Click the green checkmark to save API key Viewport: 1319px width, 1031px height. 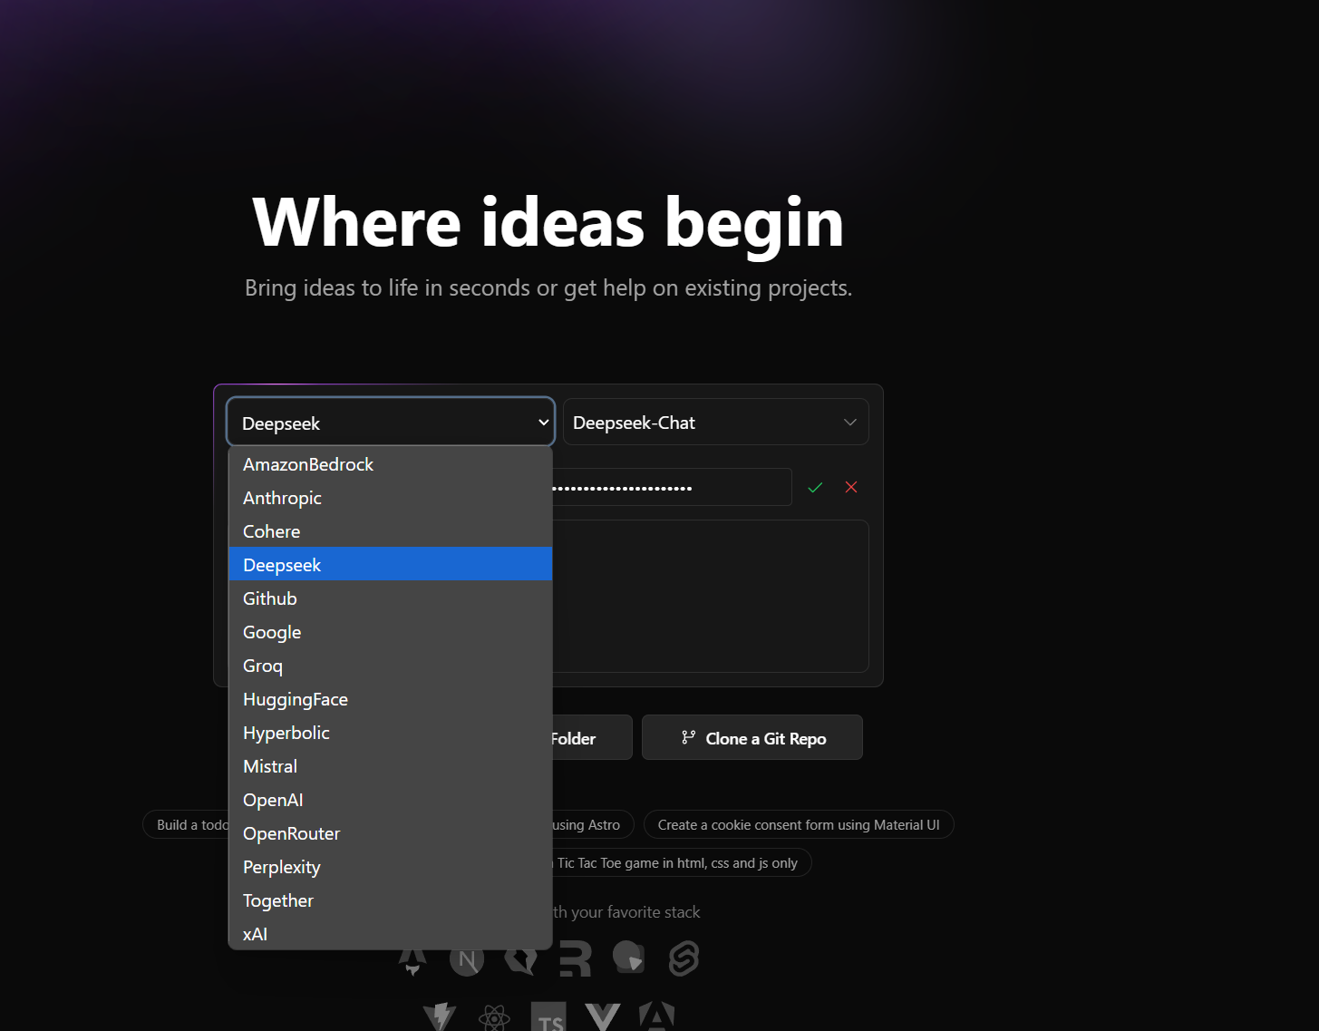pyautogui.click(x=815, y=487)
